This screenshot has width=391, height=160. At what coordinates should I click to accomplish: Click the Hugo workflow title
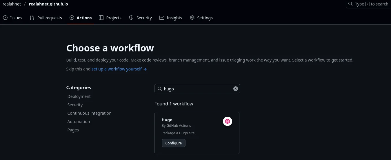[x=167, y=120]
